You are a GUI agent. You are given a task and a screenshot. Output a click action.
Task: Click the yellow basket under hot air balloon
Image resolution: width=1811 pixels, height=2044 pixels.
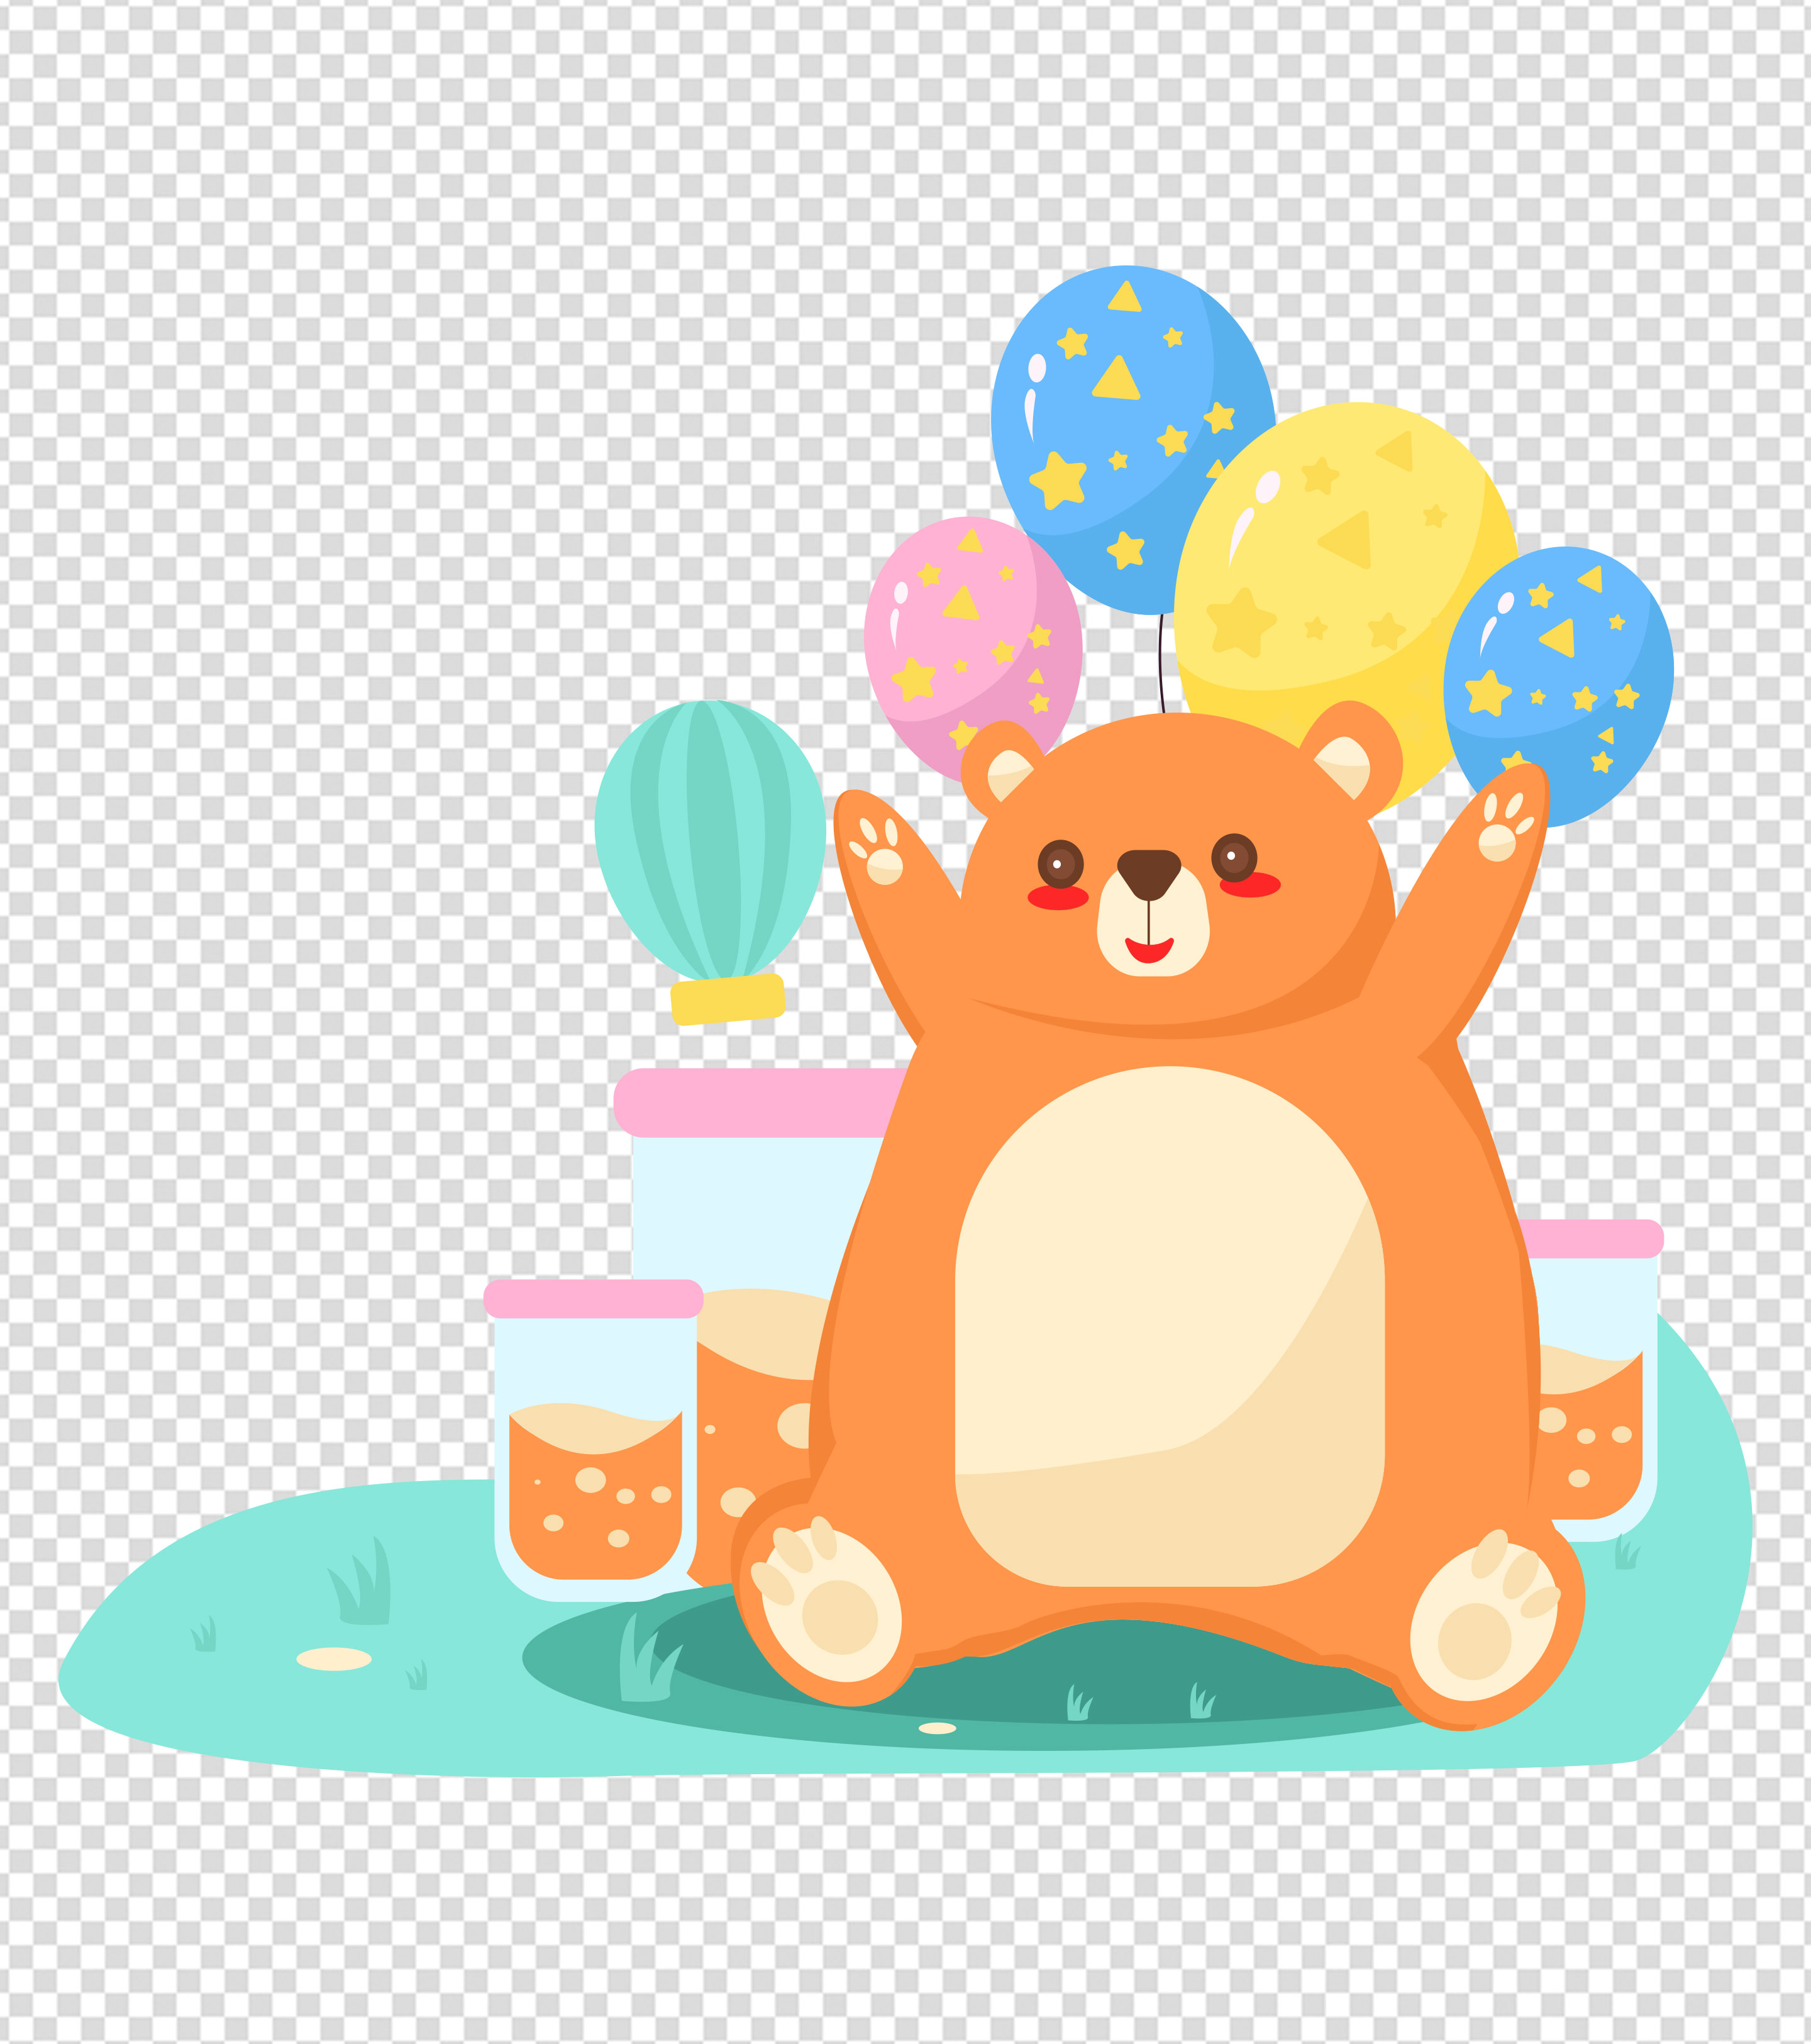[x=727, y=999]
